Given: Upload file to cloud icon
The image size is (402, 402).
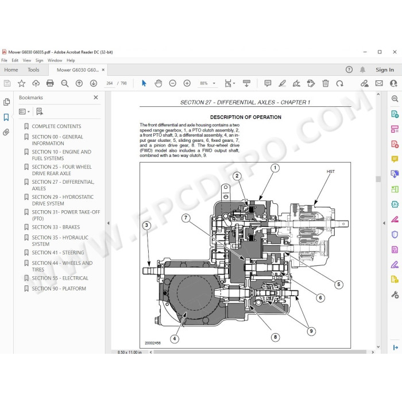Looking at the screenshot, I should pos(36,83).
